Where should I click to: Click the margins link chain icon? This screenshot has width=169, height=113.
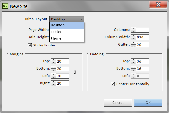[x=74, y=72]
